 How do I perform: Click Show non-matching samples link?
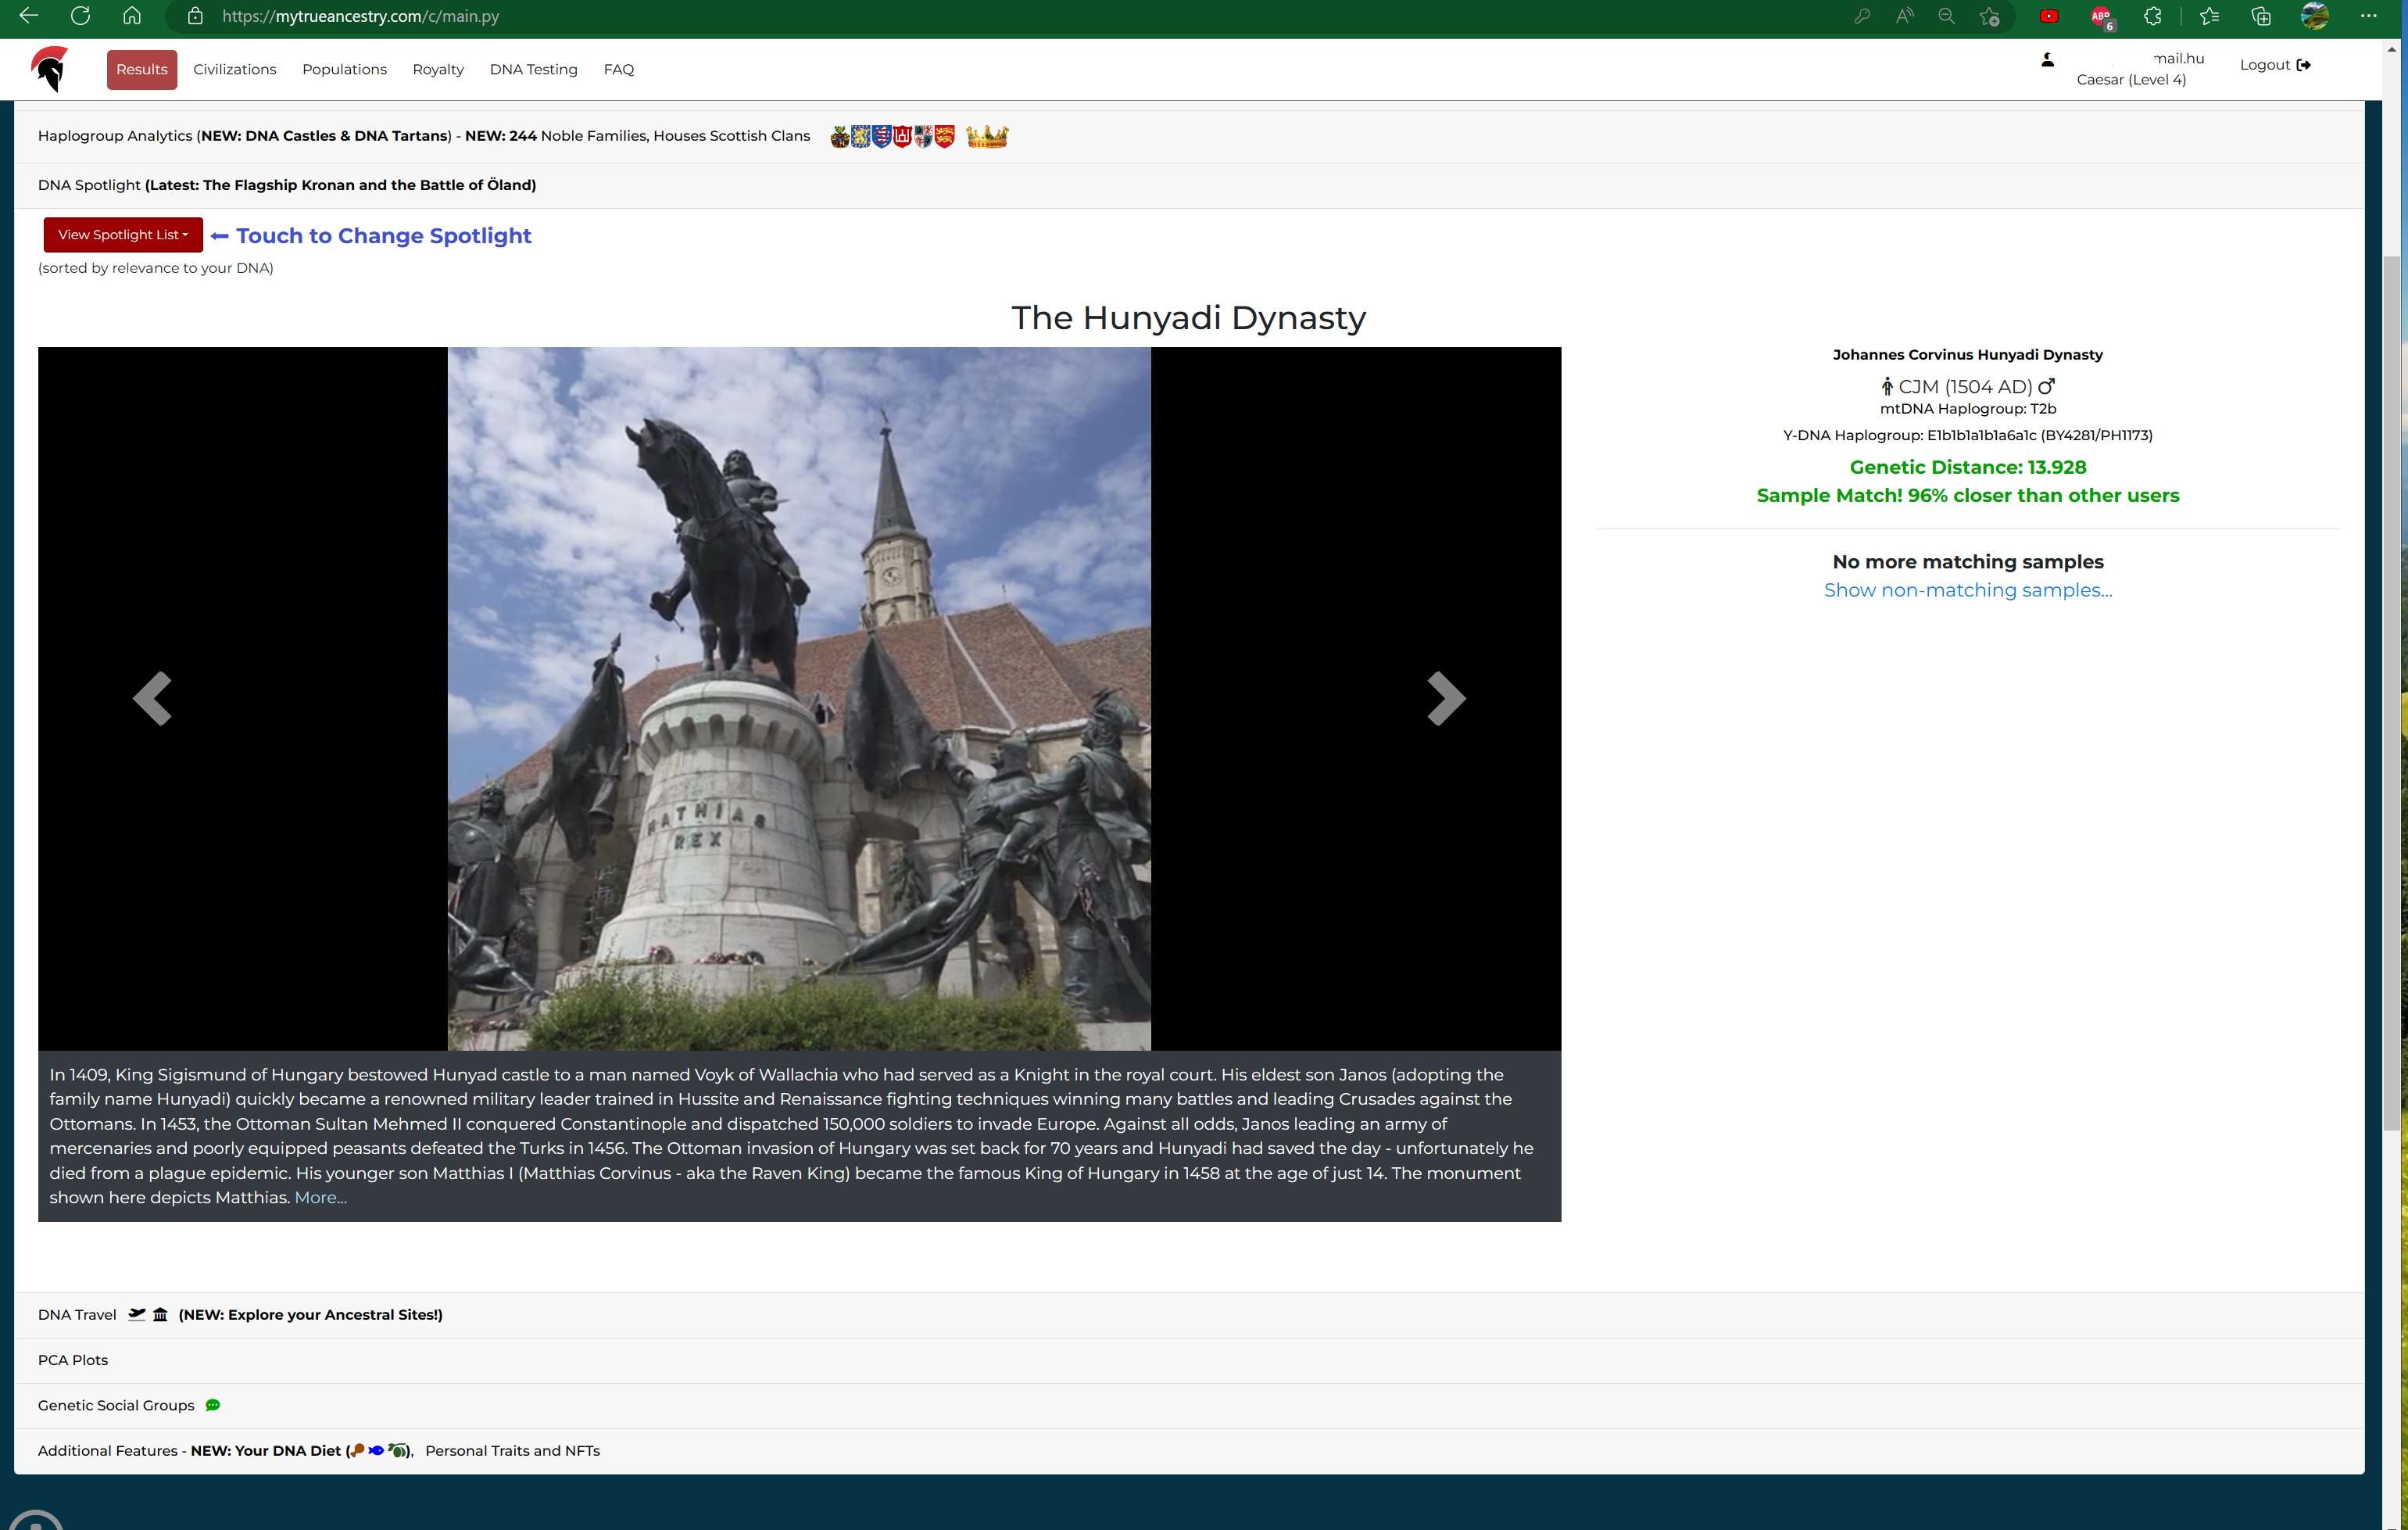pyautogui.click(x=1967, y=590)
